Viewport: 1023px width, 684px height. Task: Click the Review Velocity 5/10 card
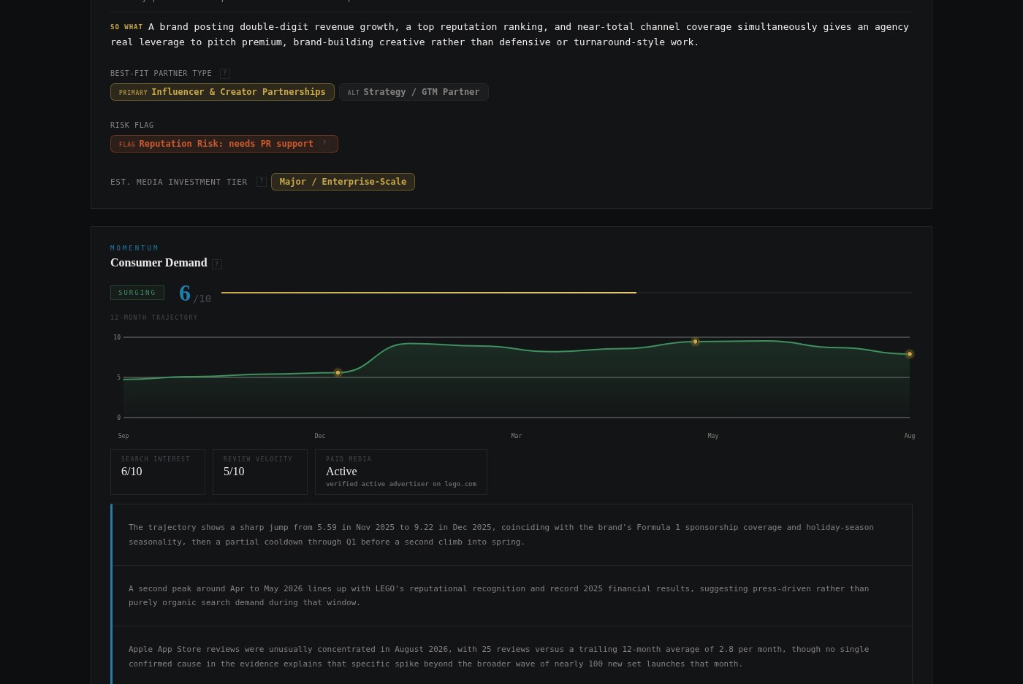[x=260, y=472]
